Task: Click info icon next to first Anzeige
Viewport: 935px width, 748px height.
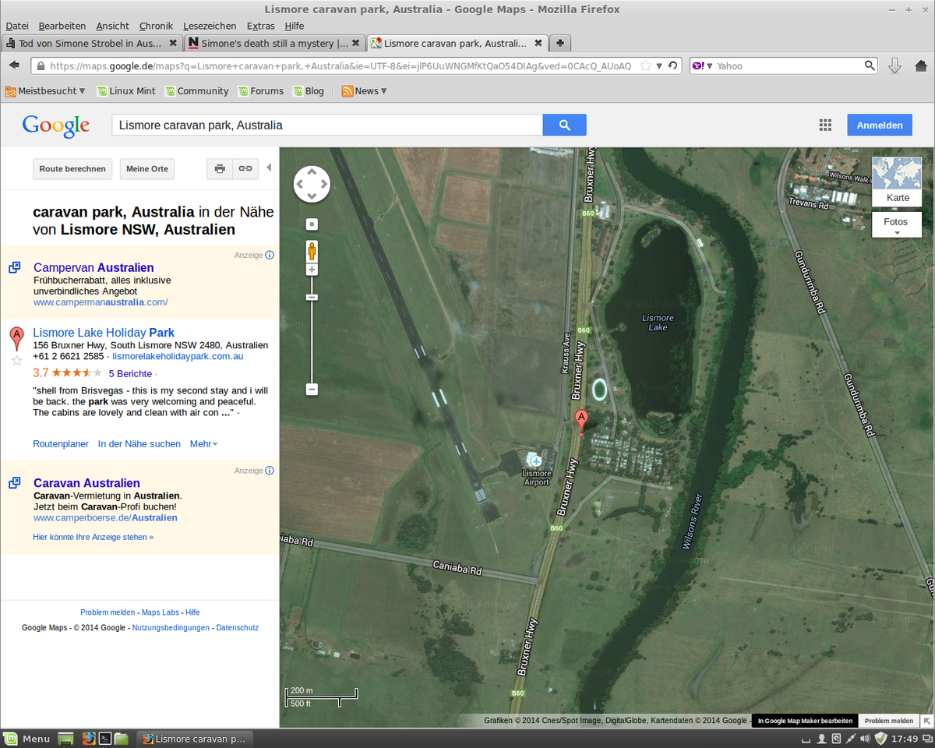Action: click(270, 255)
